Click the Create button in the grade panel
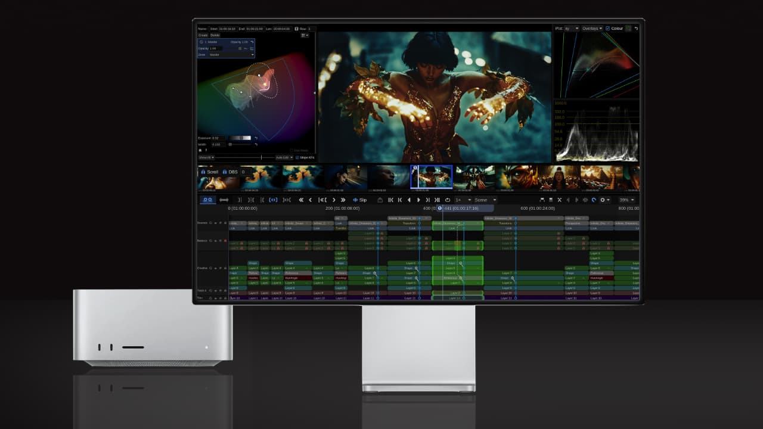Image resolution: width=763 pixels, height=429 pixels. (x=203, y=35)
